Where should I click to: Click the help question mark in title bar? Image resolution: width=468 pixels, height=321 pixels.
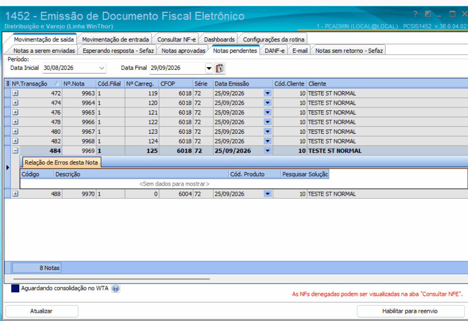[415, 14]
